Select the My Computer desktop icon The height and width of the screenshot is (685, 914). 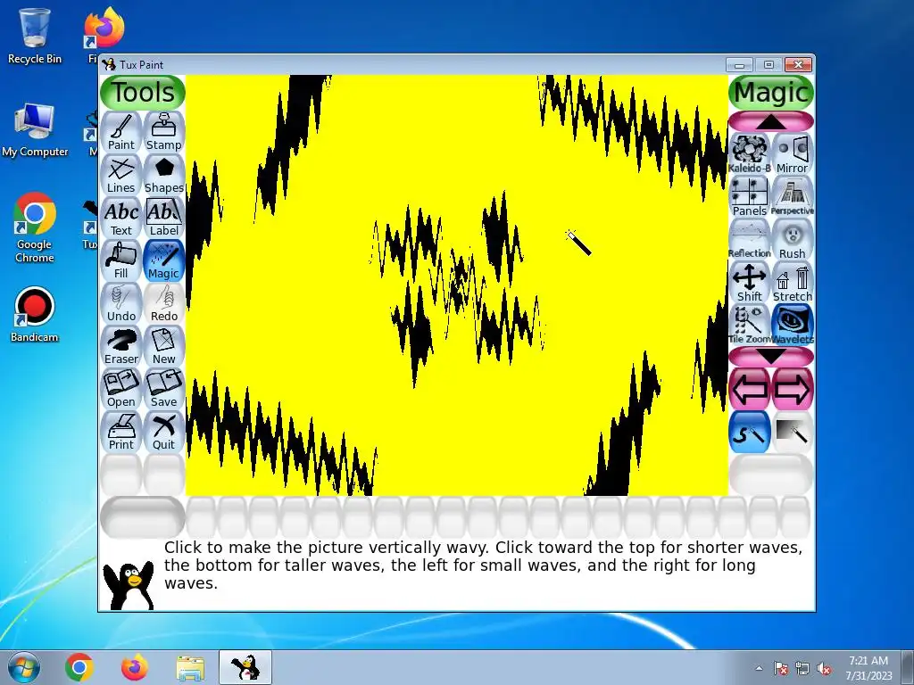point(35,130)
